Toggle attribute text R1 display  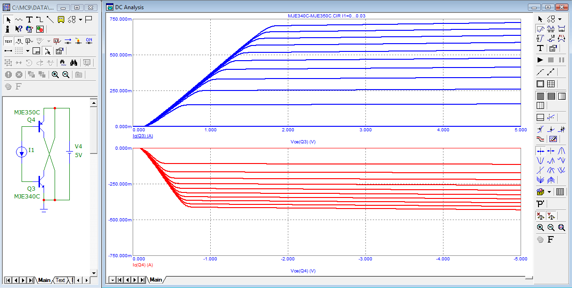click(19, 41)
